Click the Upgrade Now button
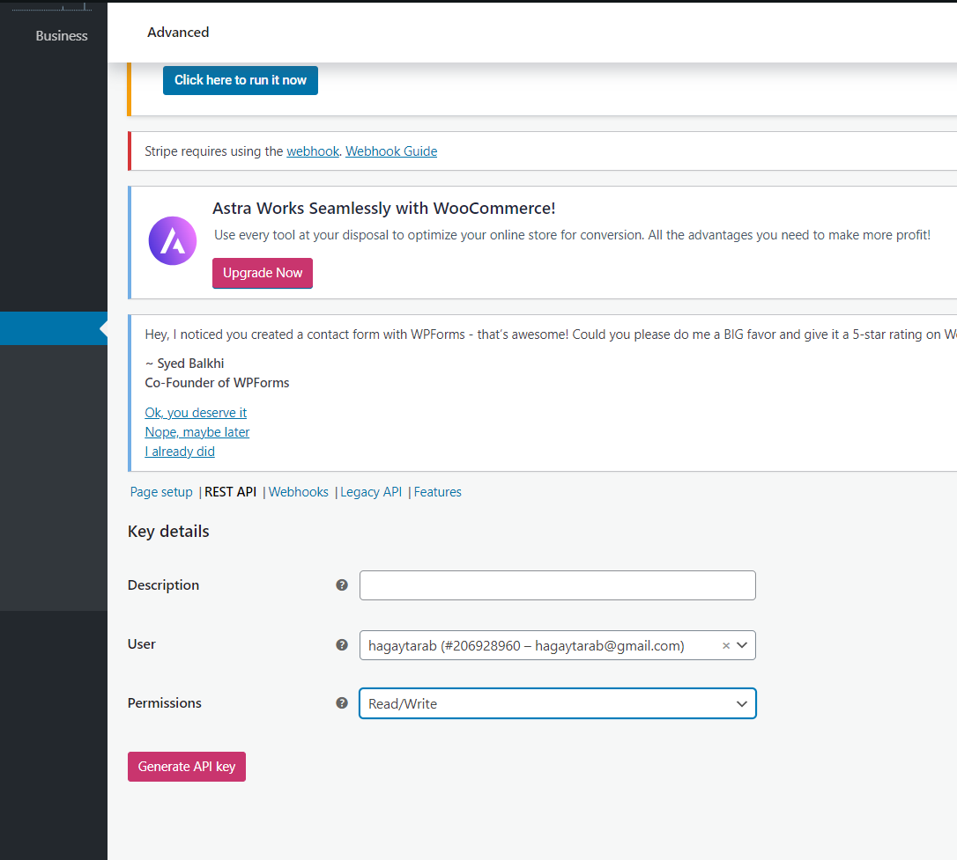 (x=263, y=273)
